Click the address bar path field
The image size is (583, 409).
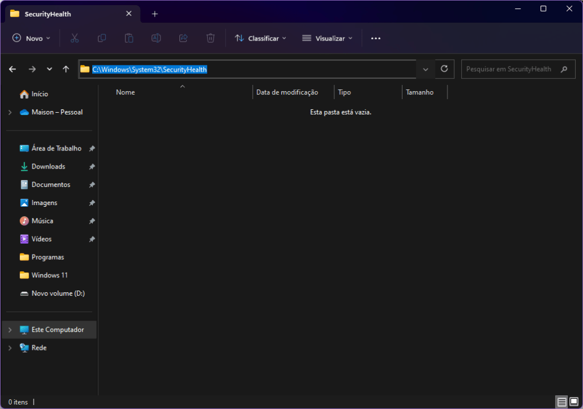coord(247,69)
